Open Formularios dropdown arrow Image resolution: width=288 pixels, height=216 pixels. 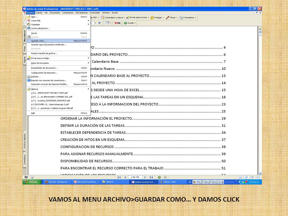[x=196, y=18]
